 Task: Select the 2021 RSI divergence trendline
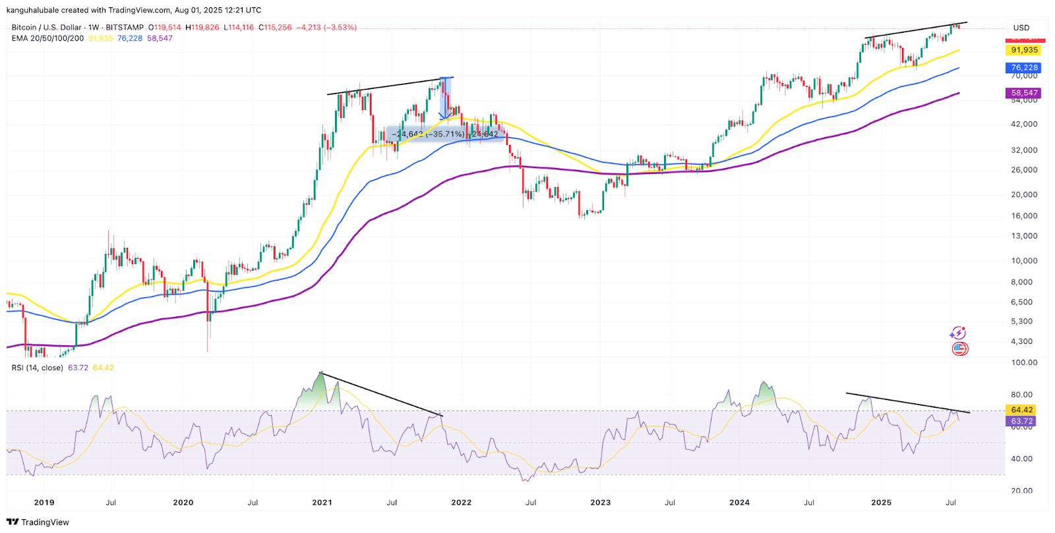pyautogui.click(x=381, y=394)
